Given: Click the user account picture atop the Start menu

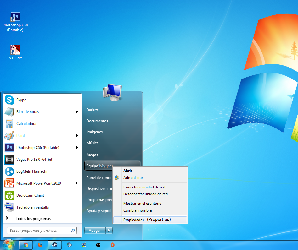Looking at the screenshot, I should 112,92.
